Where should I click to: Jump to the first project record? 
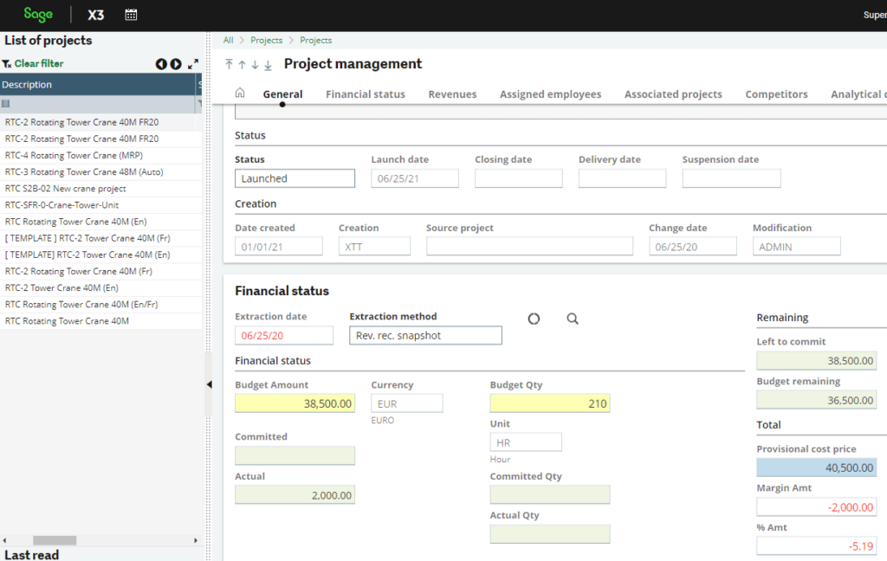coord(229,64)
